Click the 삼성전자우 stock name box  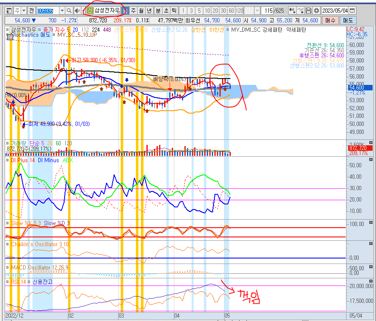pos(103,10)
